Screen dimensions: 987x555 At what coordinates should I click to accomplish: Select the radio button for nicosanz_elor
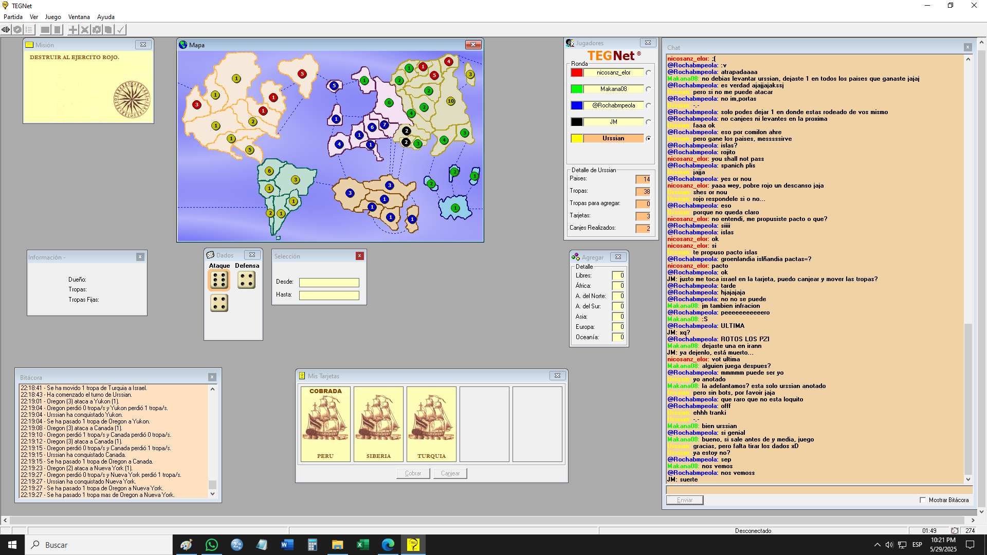click(x=649, y=73)
